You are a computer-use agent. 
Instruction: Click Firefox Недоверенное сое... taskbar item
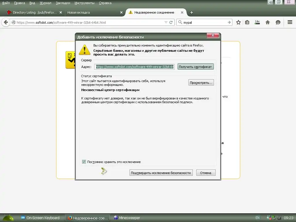pos(88,218)
